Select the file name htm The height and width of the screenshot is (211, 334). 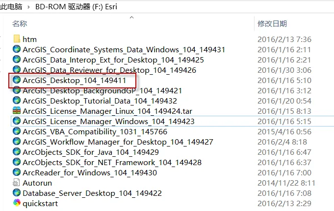click(29, 40)
